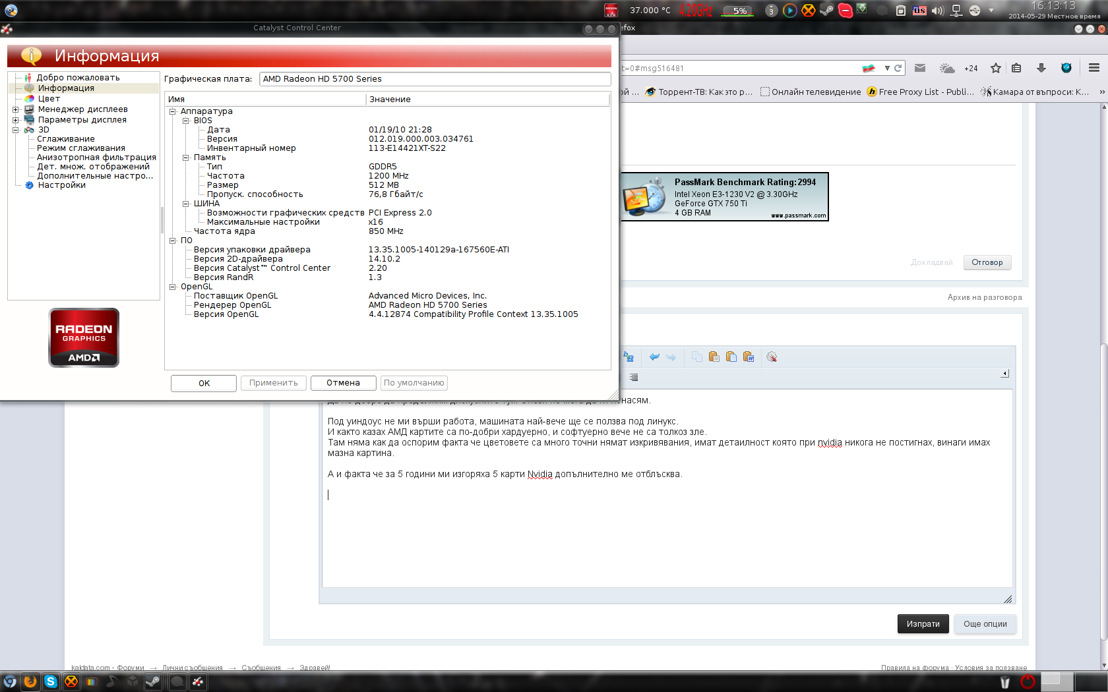Bookmark this page with the star icon
The width and height of the screenshot is (1108, 692).
pyautogui.click(x=996, y=68)
